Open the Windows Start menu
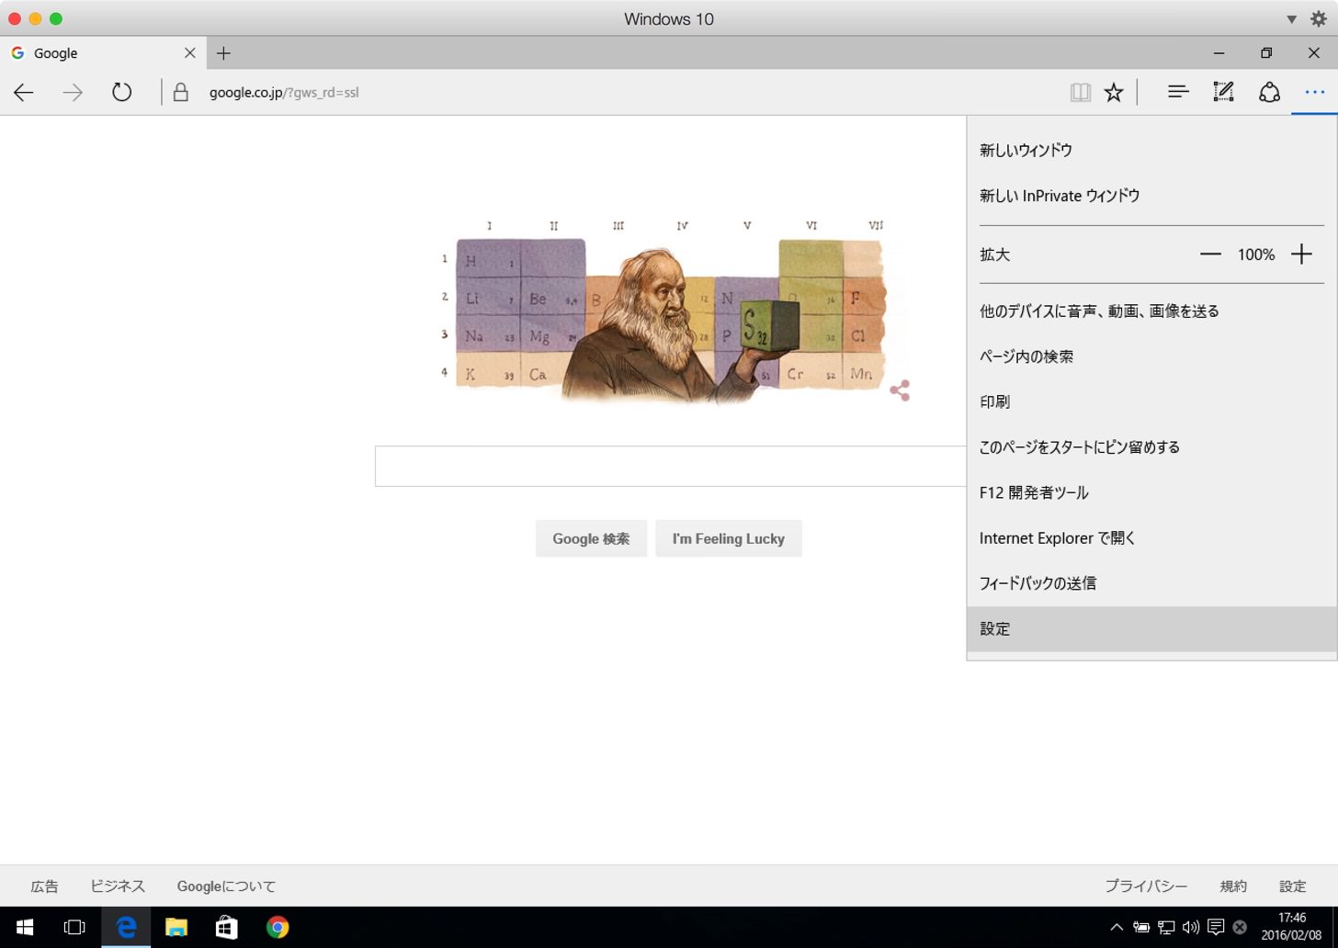1338x948 pixels. (25, 927)
